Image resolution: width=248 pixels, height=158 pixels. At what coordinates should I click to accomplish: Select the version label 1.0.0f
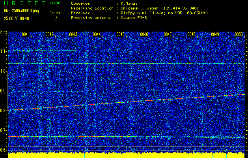coord(54,3)
